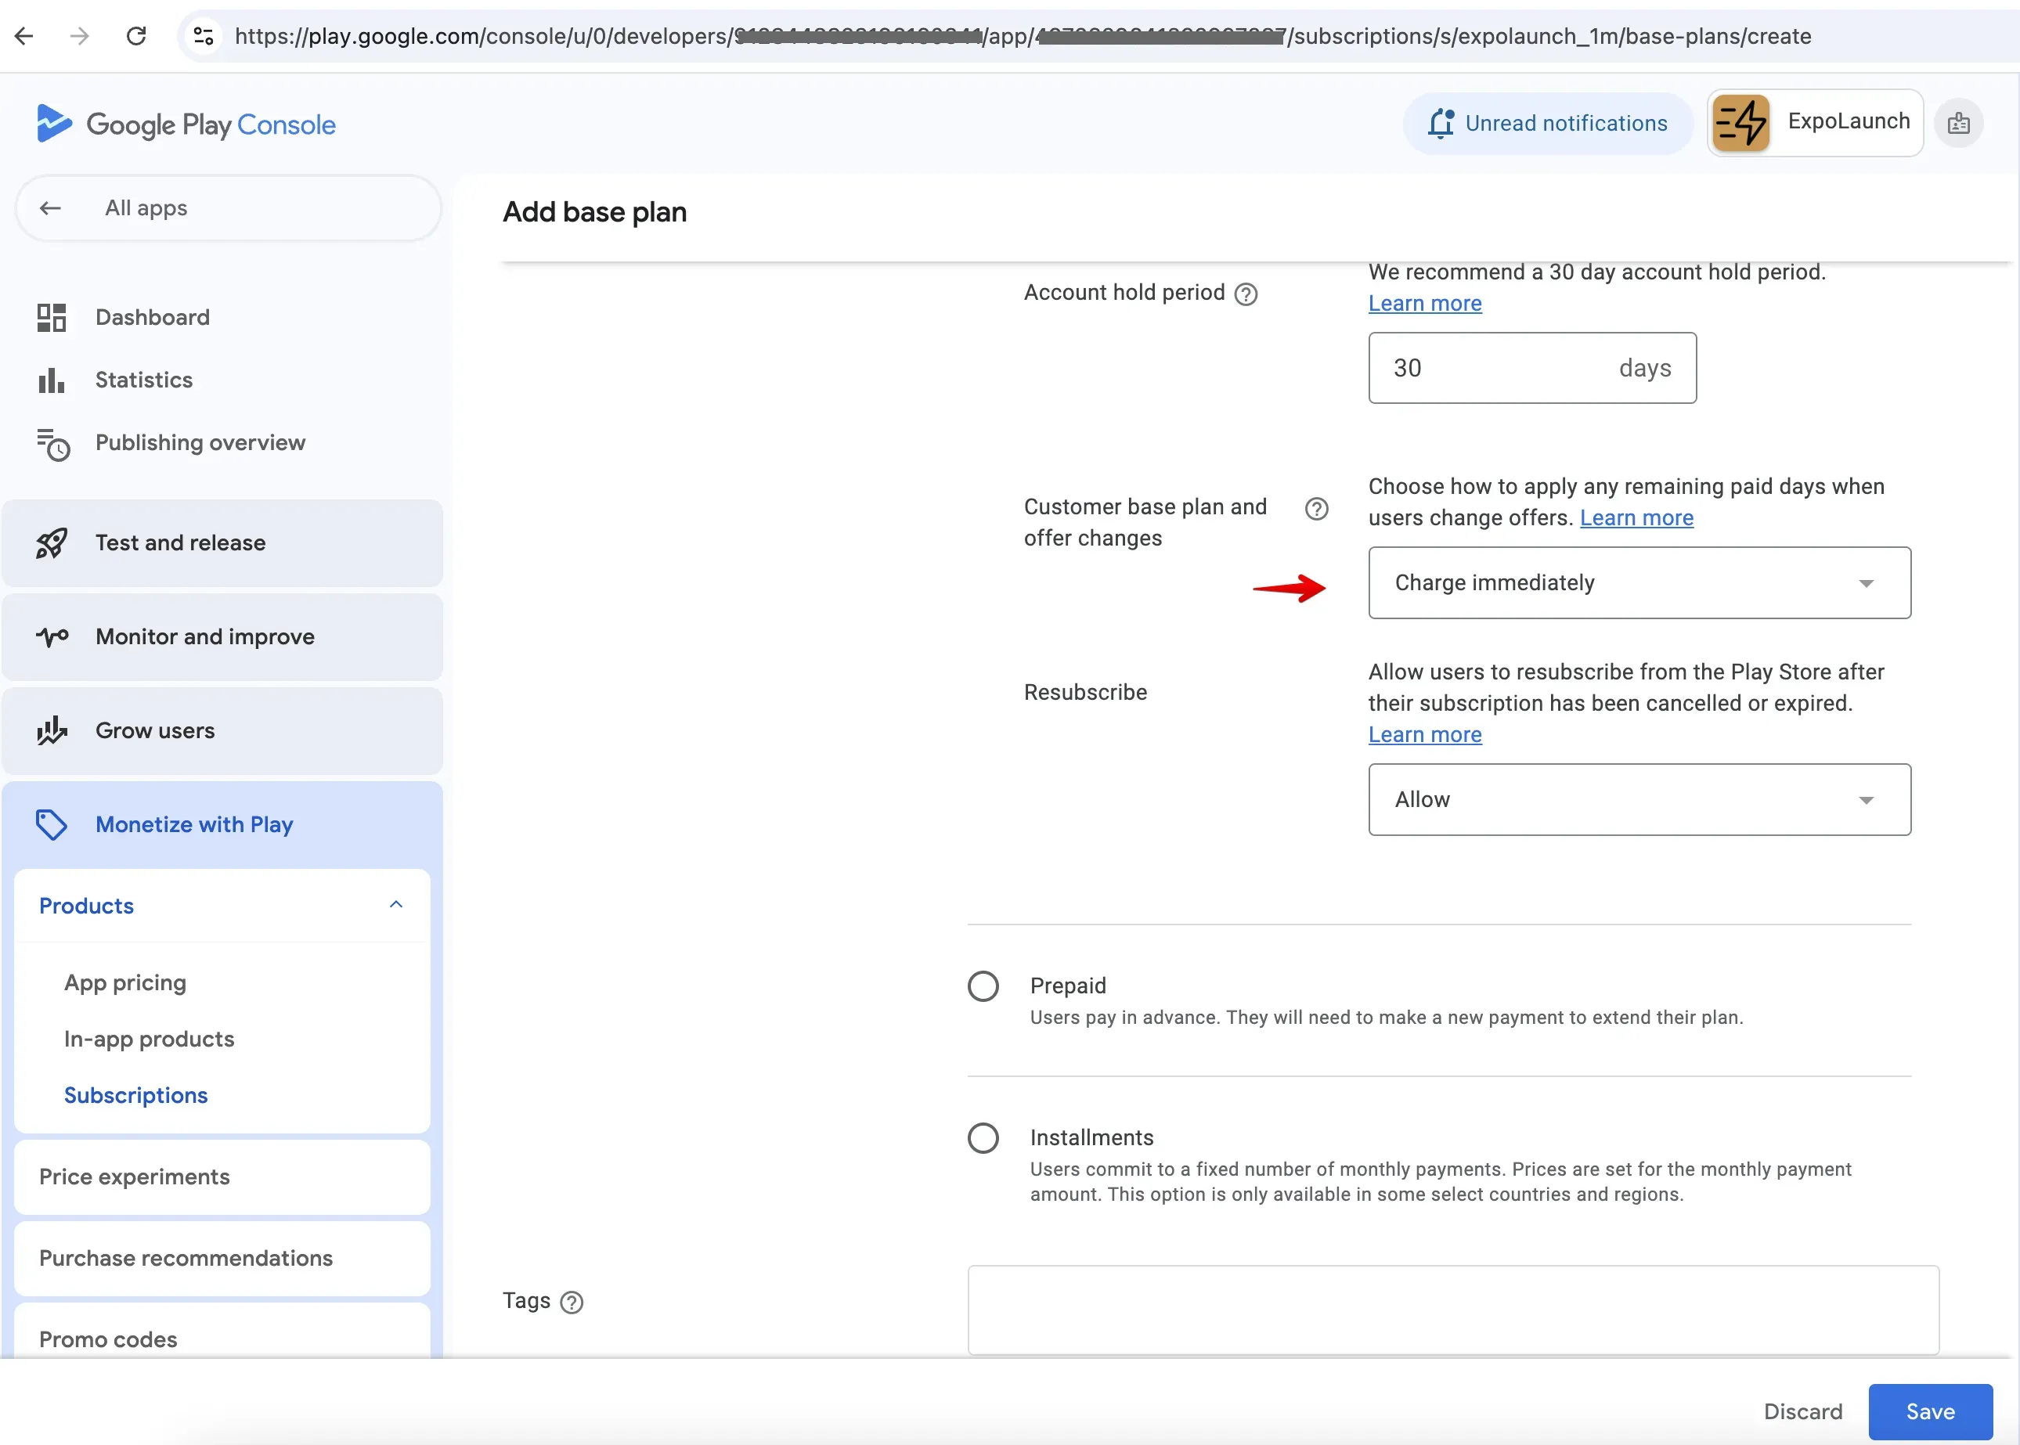This screenshot has width=2020, height=1445.
Task: Open Subscriptions page
Action: coord(136,1094)
